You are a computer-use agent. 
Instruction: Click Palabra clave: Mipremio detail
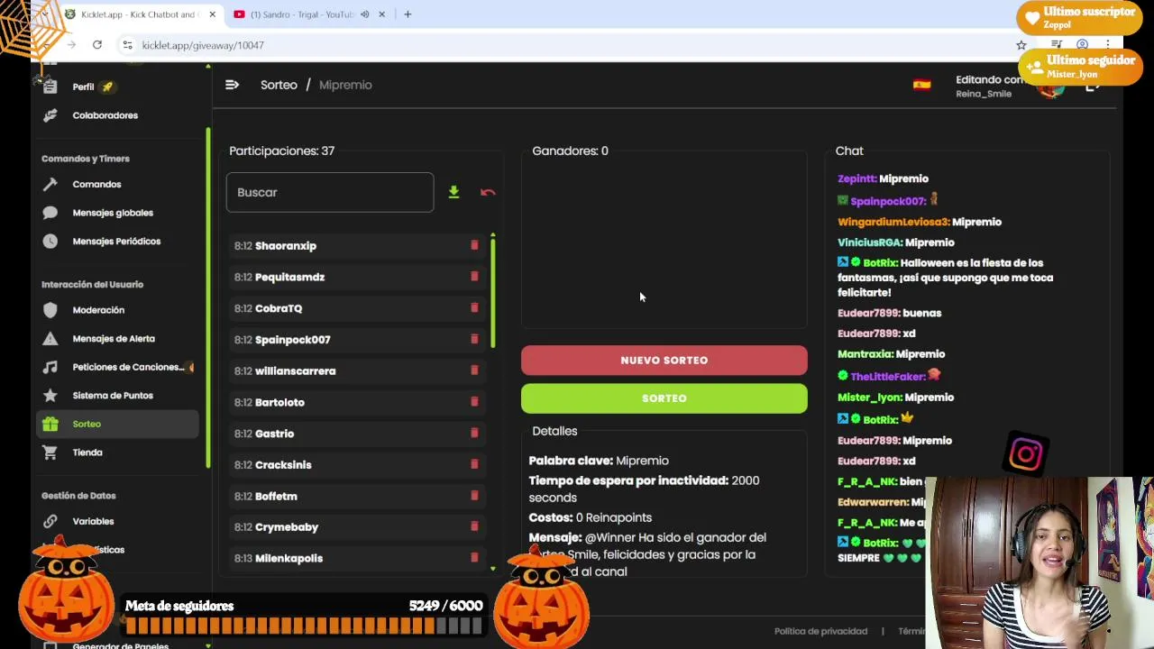[599, 461]
